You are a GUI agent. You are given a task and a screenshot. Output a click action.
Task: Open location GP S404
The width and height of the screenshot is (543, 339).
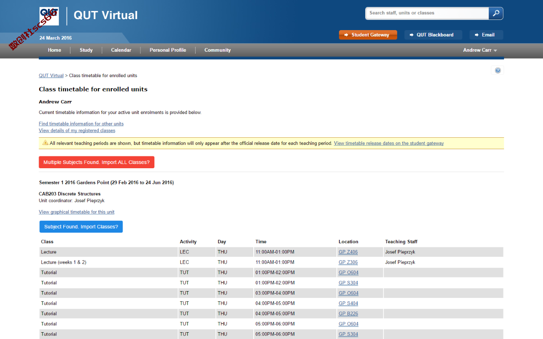(348, 303)
